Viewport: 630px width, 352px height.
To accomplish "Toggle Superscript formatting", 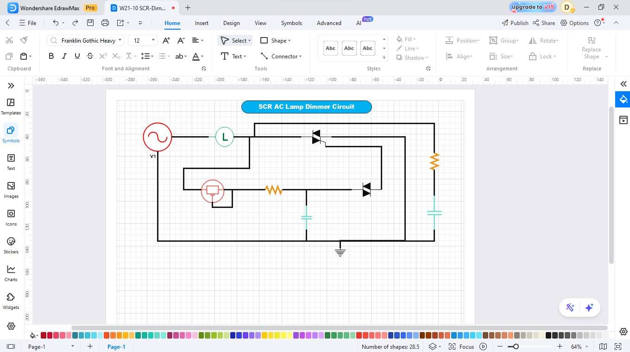I will [x=103, y=57].
